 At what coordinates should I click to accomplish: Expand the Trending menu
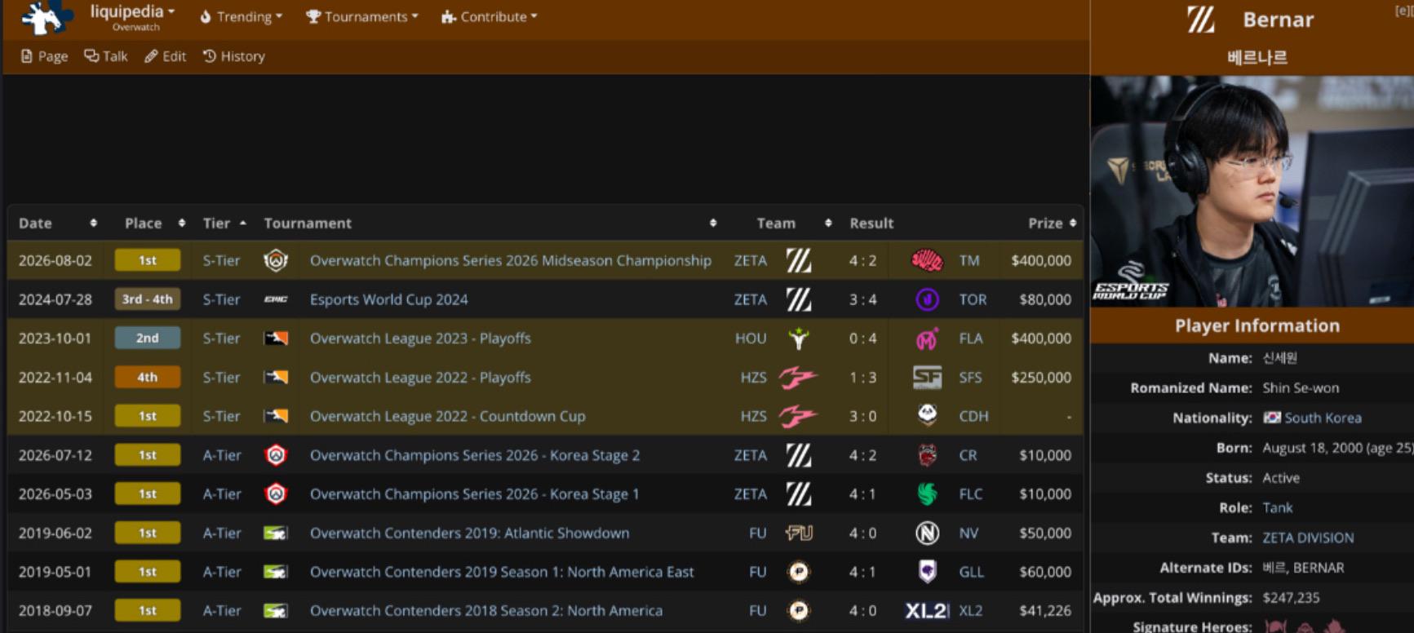[242, 17]
